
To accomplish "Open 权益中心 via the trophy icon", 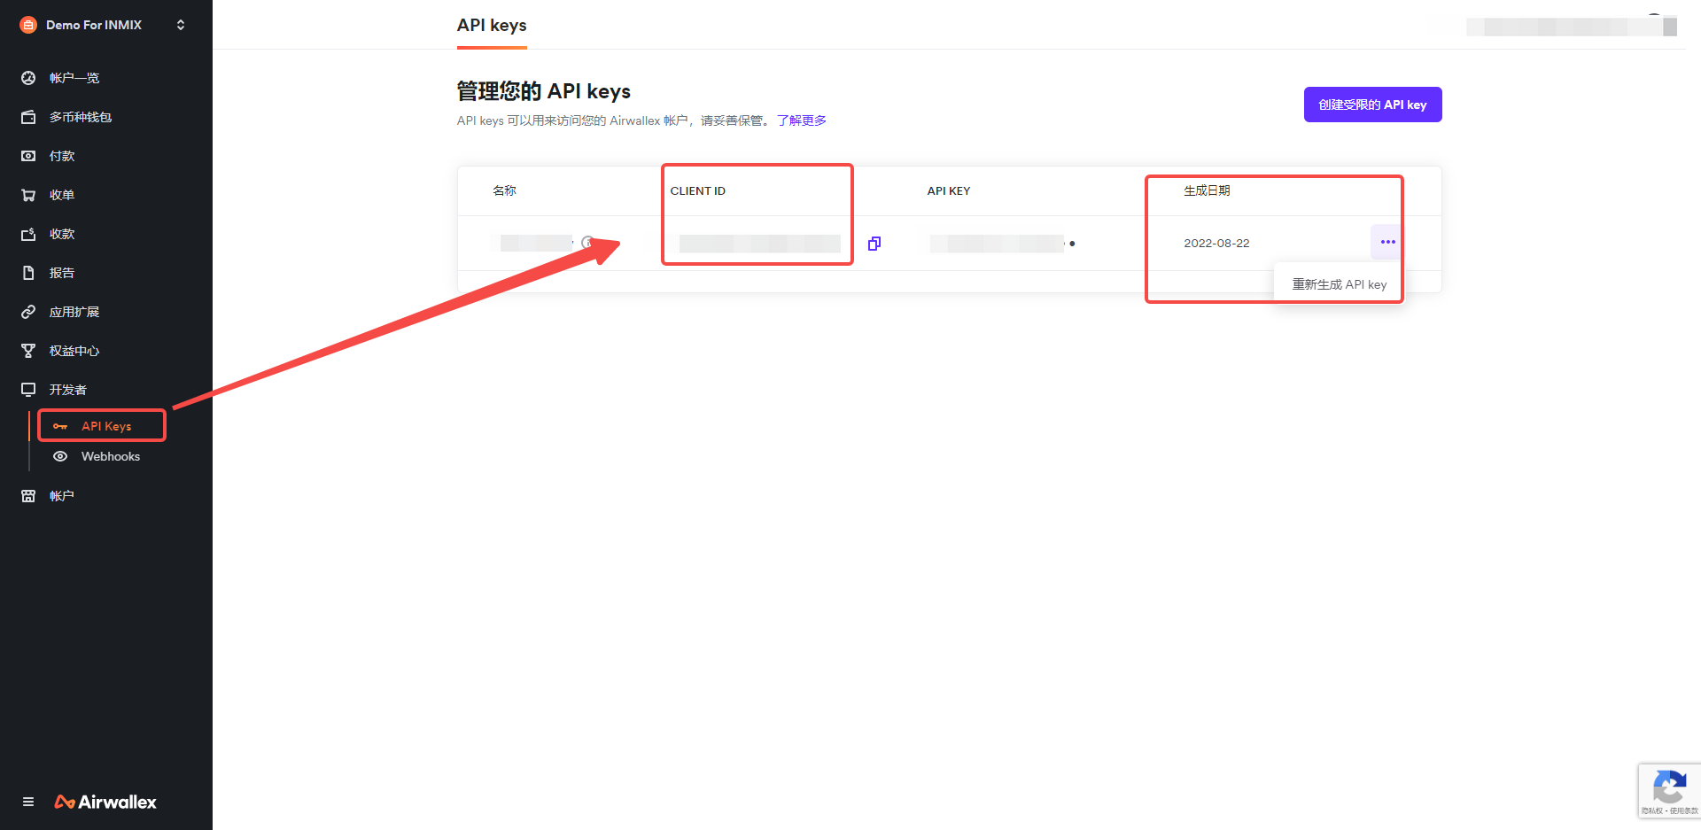I will (27, 350).
